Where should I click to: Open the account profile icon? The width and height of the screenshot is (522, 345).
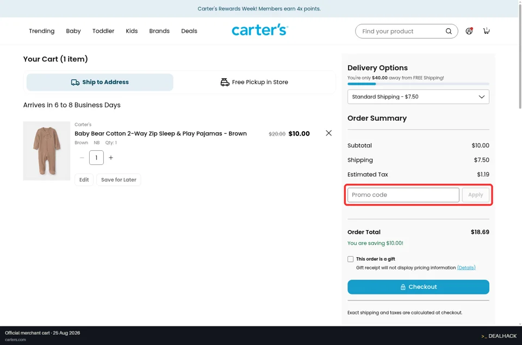coord(469,31)
